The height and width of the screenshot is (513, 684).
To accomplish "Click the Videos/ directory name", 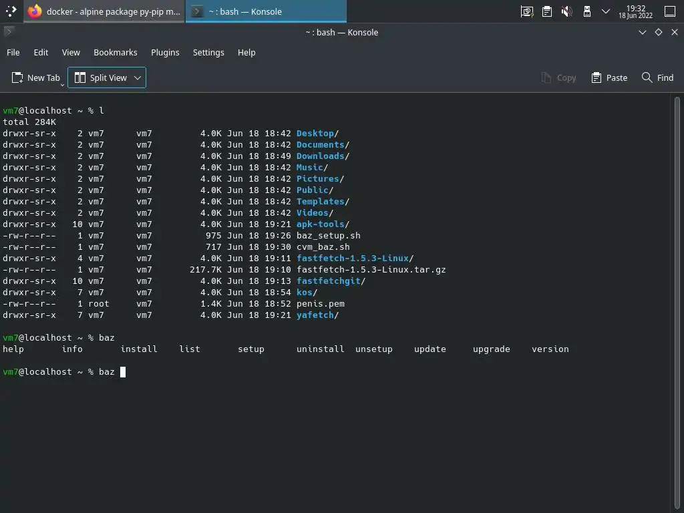I will (x=315, y=213).
